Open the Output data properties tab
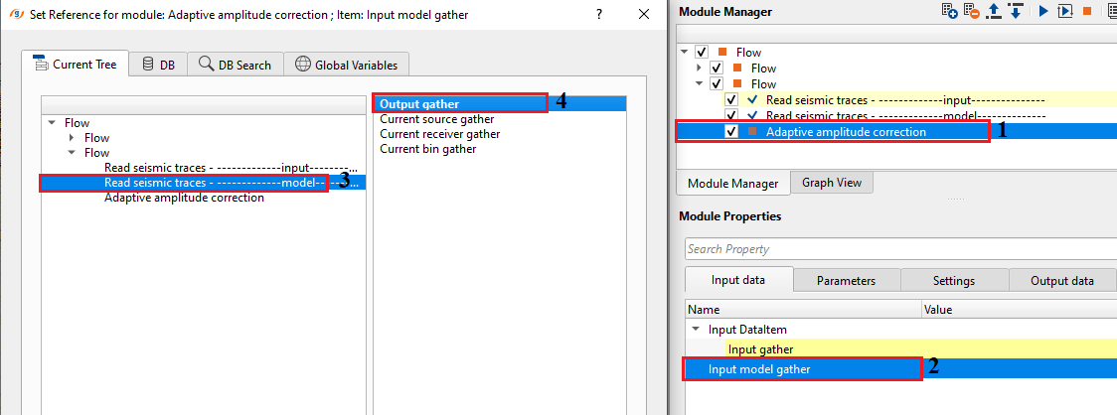 (1061, 280)
